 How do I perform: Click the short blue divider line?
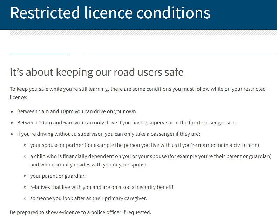click(40, 54)
